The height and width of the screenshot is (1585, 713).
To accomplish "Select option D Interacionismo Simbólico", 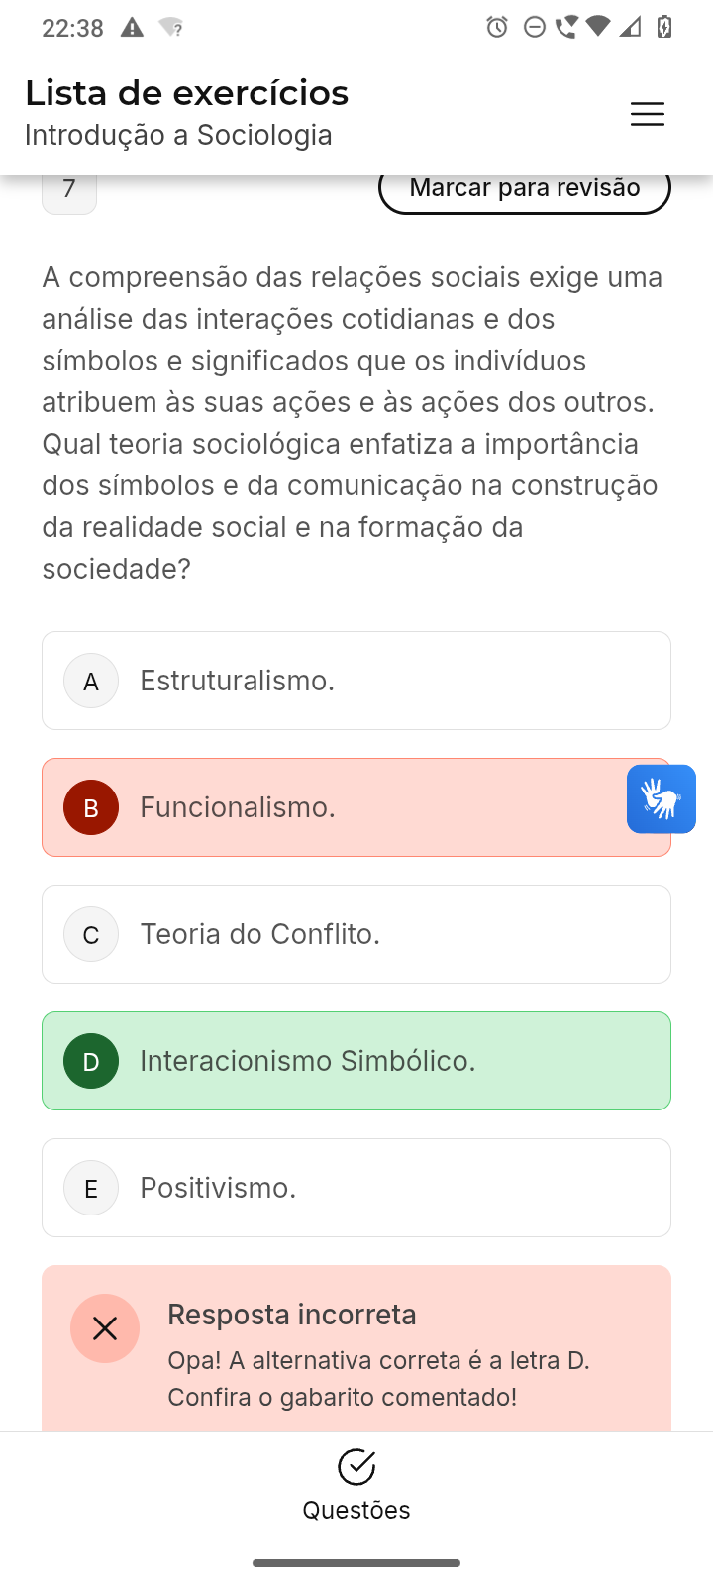I will tap(356, 1061).
